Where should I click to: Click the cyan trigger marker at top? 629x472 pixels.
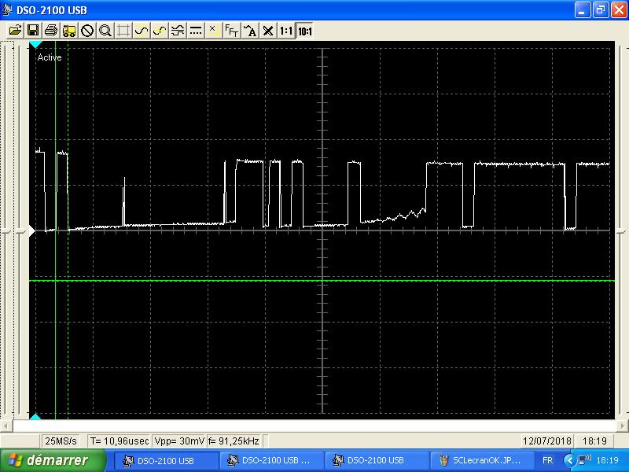click(35, 45)
